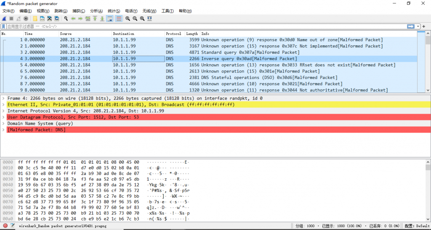Open the 电话(Y) menu
The width and height of the screenshot is (431, 230).
tap(131, 11)
